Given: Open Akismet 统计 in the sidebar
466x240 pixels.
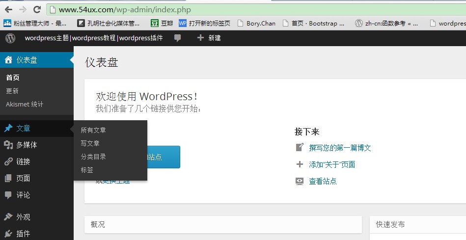Looking at the screenshot, I should pyautogui.click(x=25, y=104).
